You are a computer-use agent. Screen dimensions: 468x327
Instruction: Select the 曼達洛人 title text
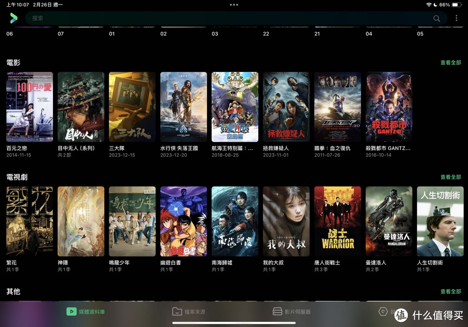pyautogui.click(x=376, y=262)
